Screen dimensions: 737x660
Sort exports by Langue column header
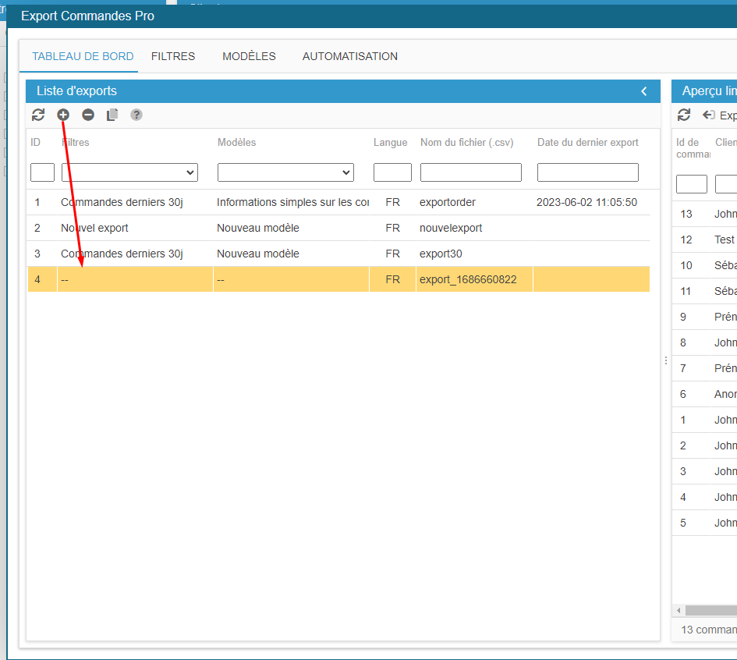click(390, 143)
